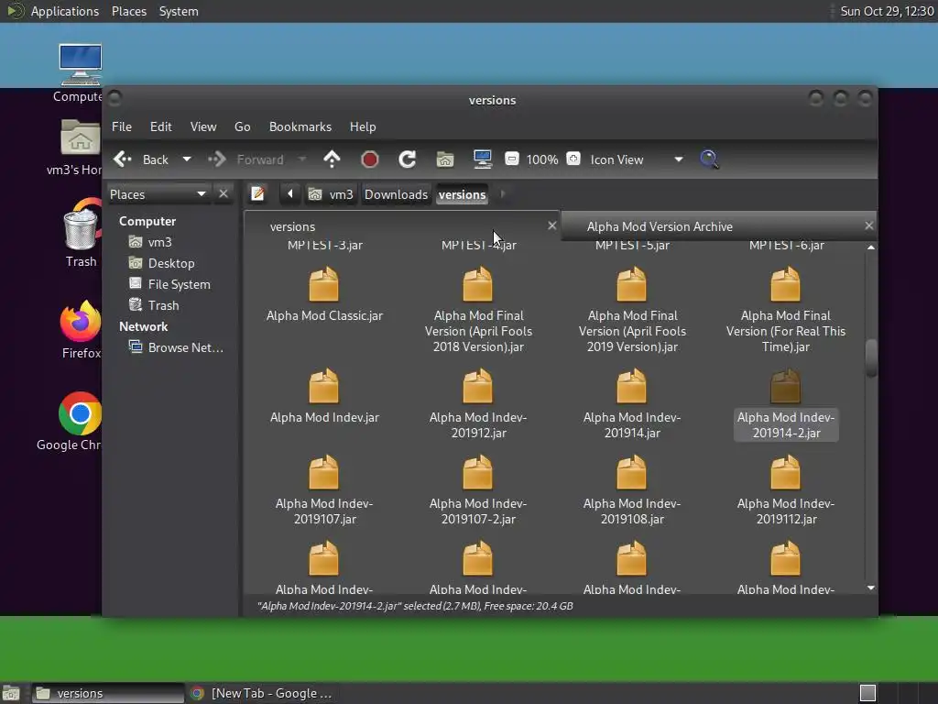Stop loading with the red stop icon

pyautogui.click(x=370, y=159)
